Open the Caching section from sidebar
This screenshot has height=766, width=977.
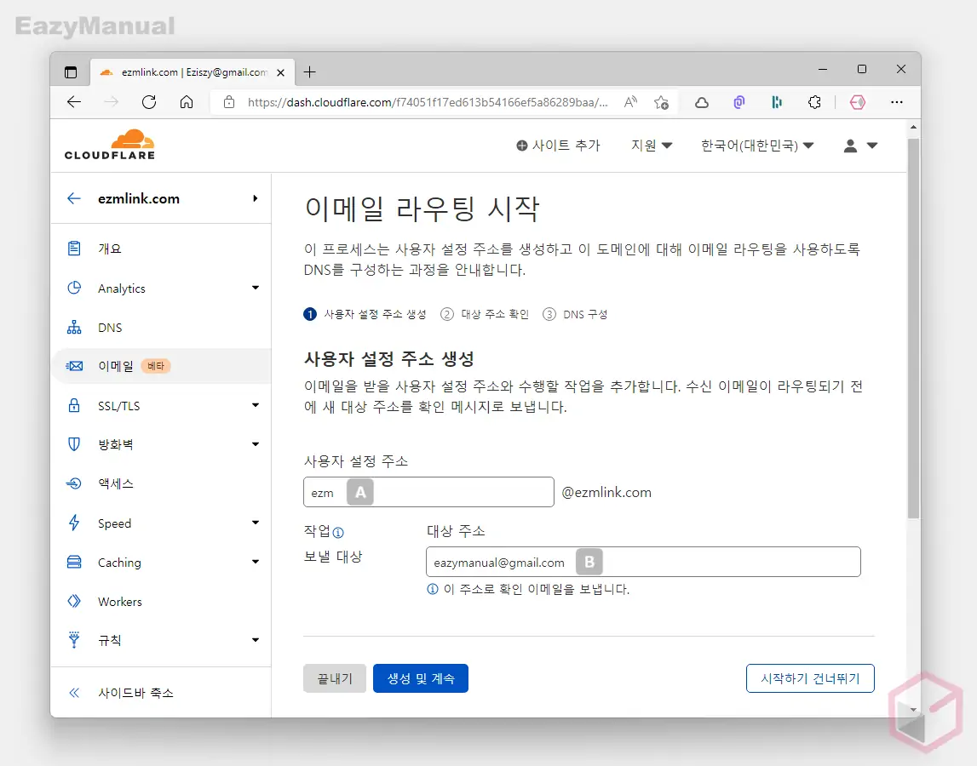120,562
